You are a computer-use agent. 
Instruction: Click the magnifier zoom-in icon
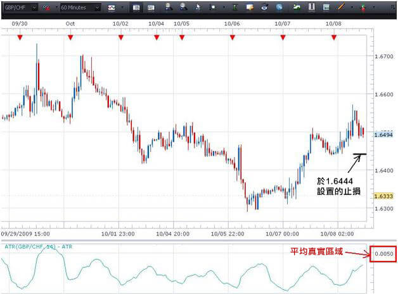coord(168,8)
